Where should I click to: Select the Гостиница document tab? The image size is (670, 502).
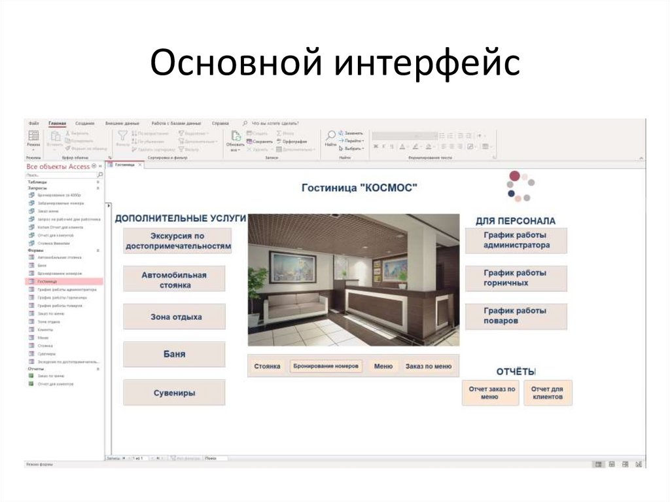[124, 166]
